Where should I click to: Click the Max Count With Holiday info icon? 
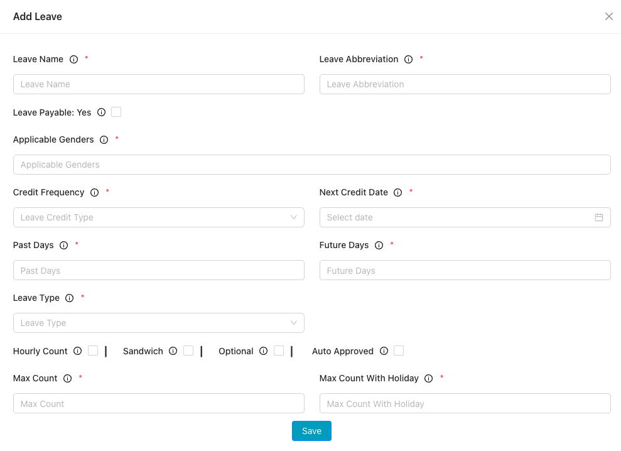pos(428,378)
